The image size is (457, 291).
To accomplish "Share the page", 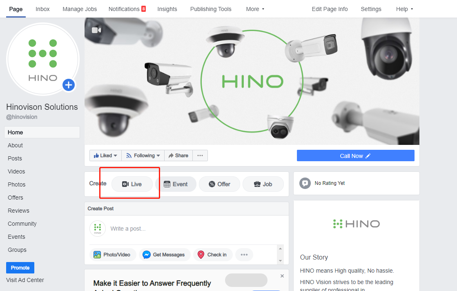I will 178,155.
